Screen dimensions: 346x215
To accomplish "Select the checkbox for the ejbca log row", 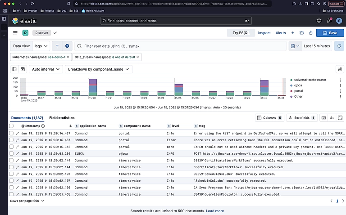I will pos(11,153).
